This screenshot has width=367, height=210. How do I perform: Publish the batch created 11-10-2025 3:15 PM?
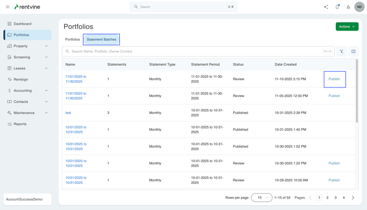[334, 79]
